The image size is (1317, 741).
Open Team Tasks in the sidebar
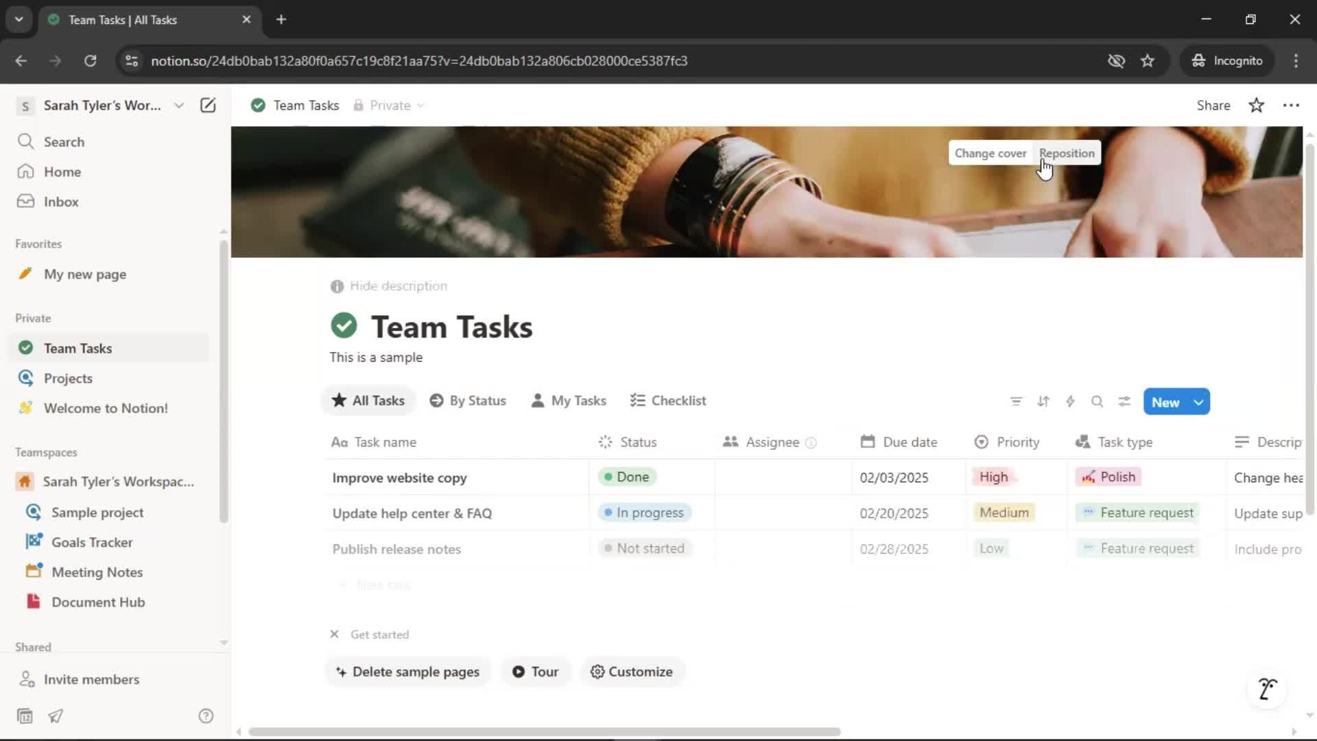click(x=110, y=348)
